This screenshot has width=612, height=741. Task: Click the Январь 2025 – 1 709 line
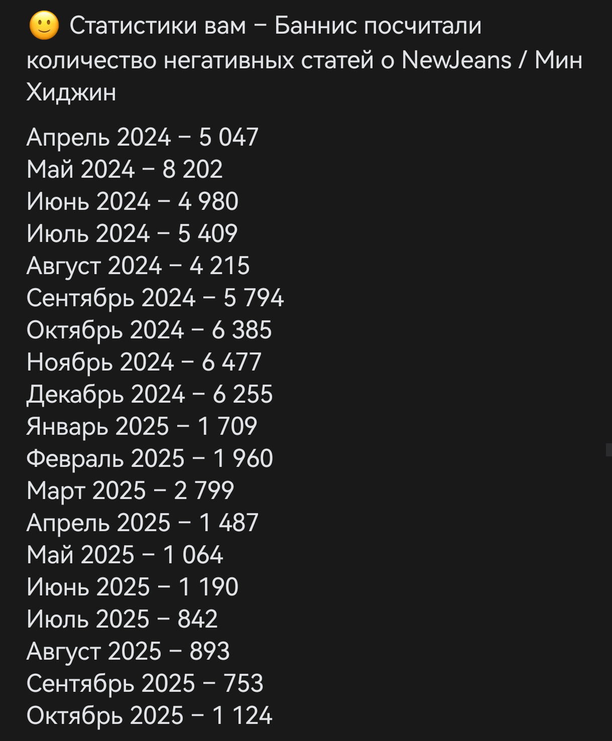point(142,426)
